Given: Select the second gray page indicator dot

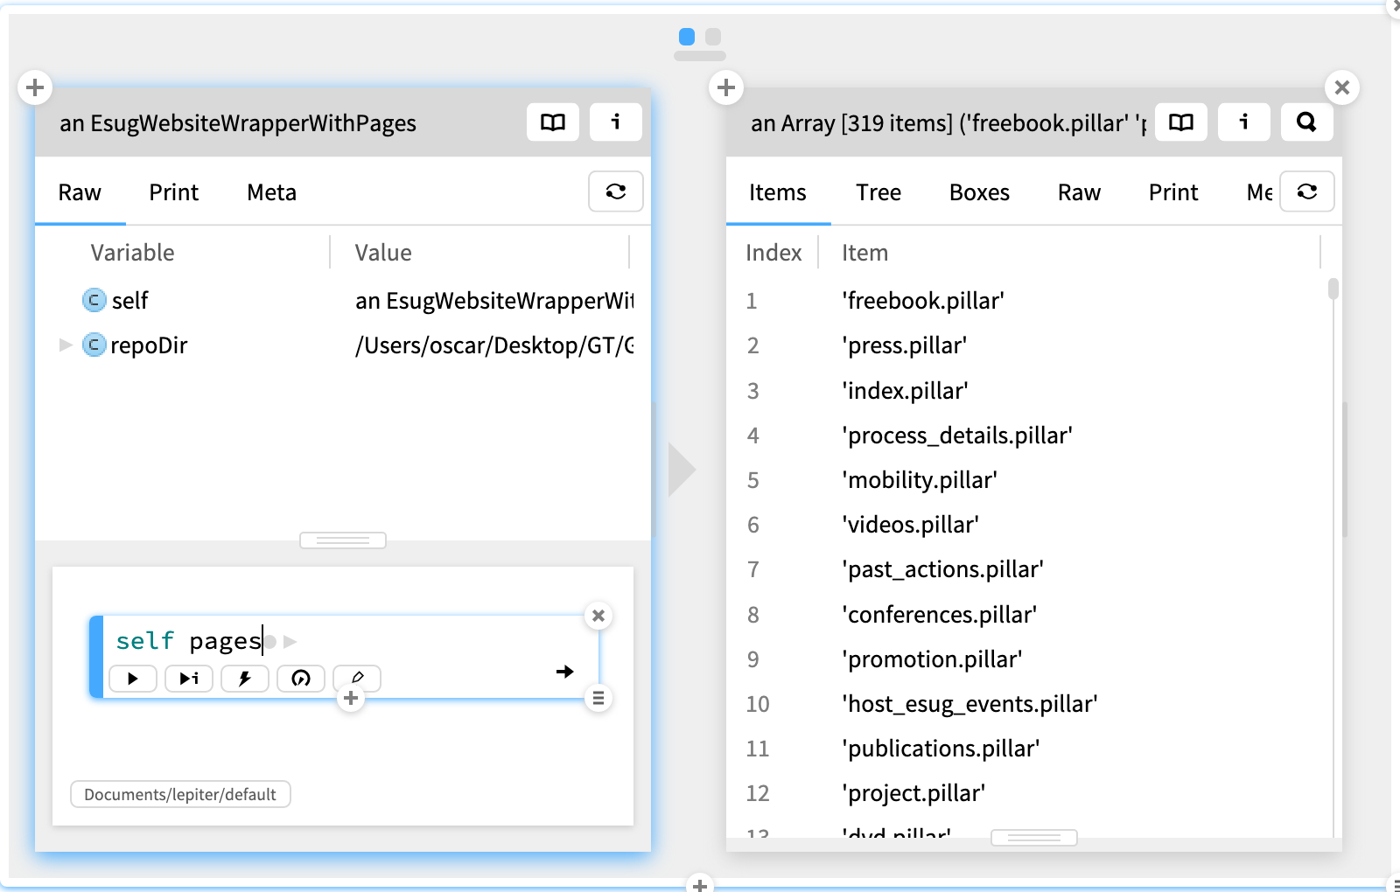Looking at the screenshot, I should (713, 37).
